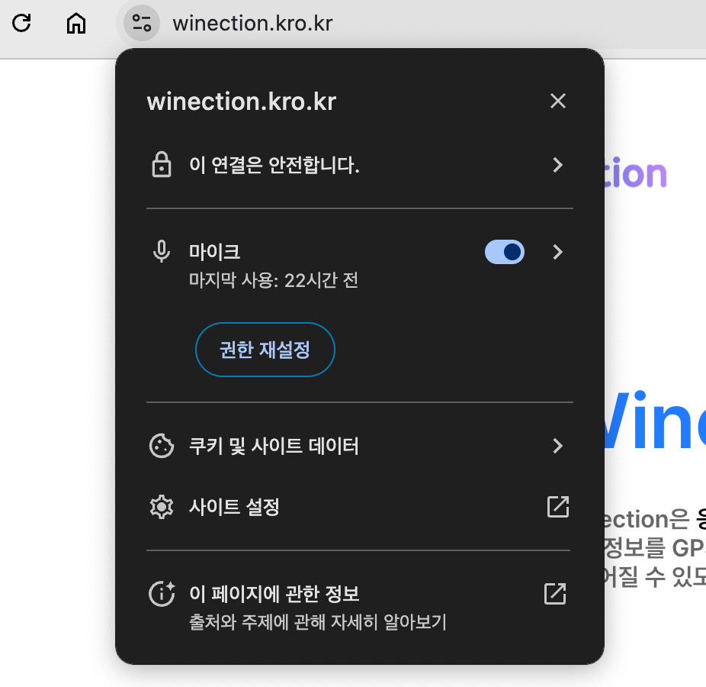This screenshot has width=706, height=687.
Task: Close the site information popup
Action: tap(558, 101)
